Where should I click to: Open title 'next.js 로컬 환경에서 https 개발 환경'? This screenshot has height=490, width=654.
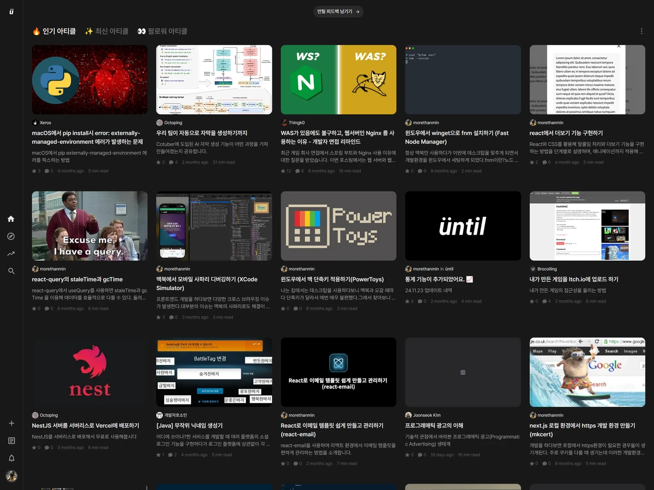(x=583, y=430)
